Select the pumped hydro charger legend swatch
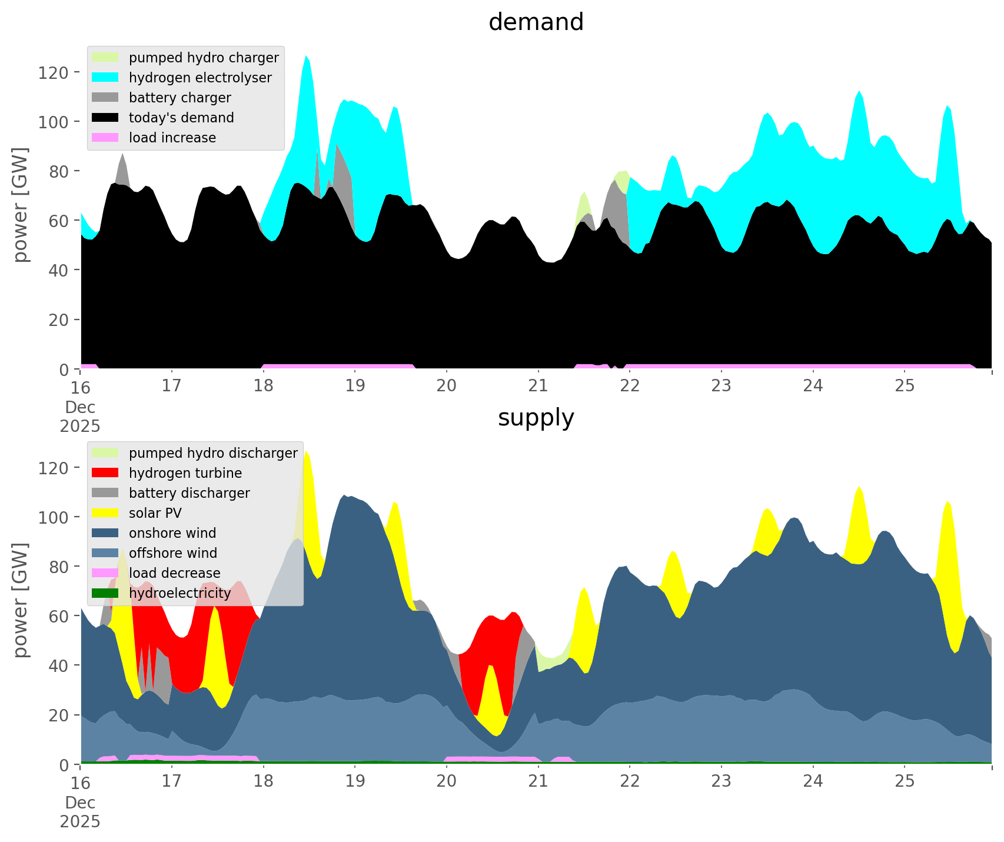This screenshot has height=842, width=1004. [x=105, y=58]
